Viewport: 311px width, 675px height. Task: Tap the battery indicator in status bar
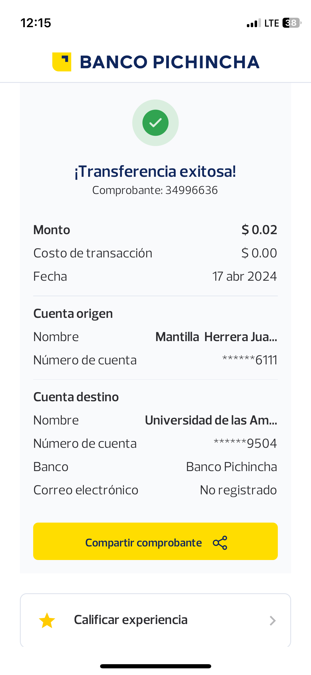(x=292, y=23)
